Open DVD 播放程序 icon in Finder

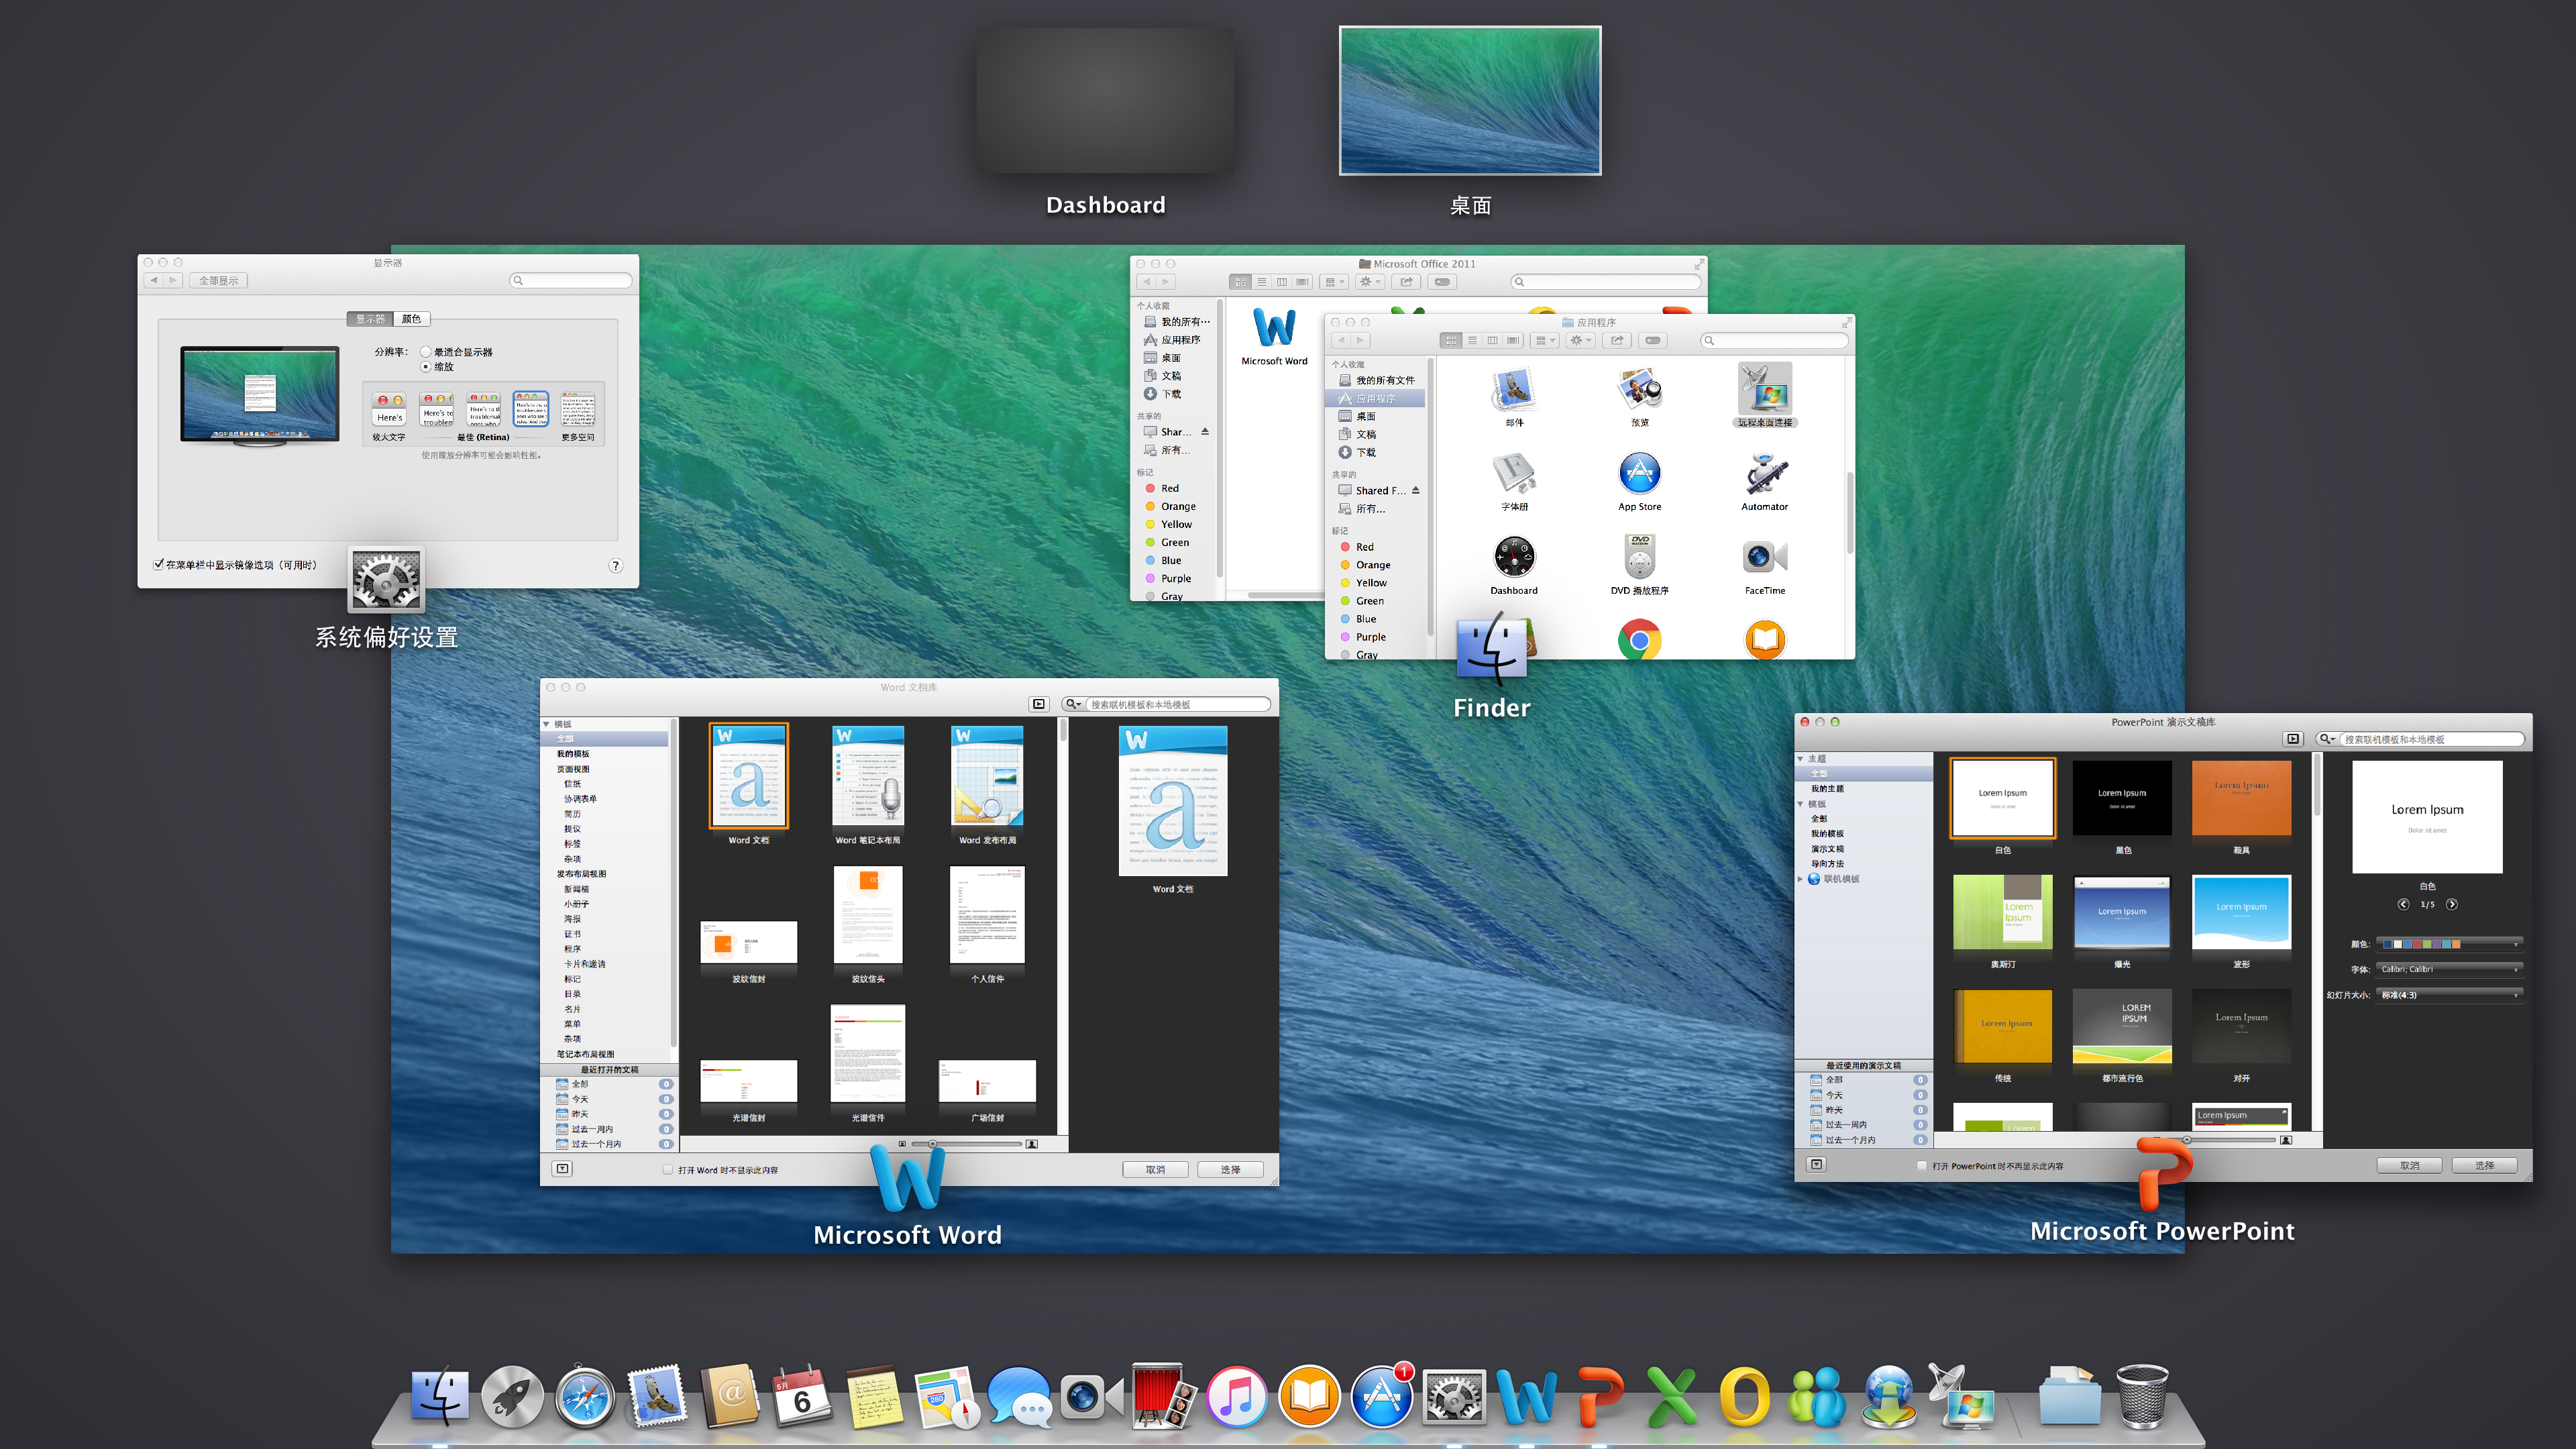click(1639, 558)
